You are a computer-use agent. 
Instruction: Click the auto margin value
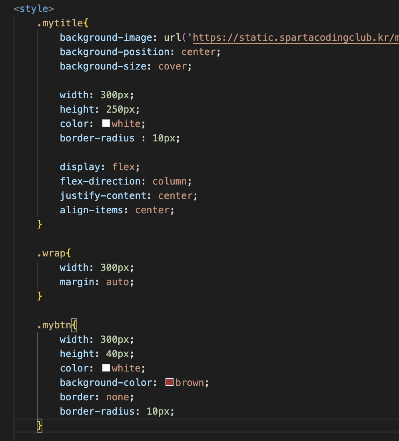118,282
